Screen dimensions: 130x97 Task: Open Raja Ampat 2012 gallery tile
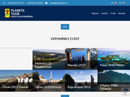[81, 81]
